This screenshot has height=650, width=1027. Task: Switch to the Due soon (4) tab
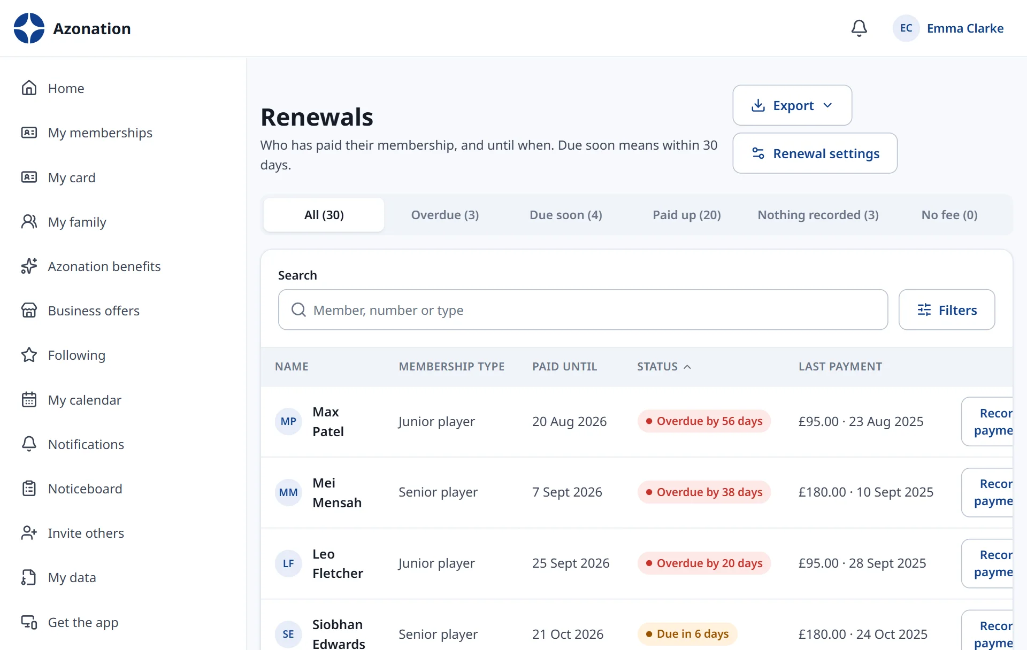pyautogui.click(x=566, y=215)
